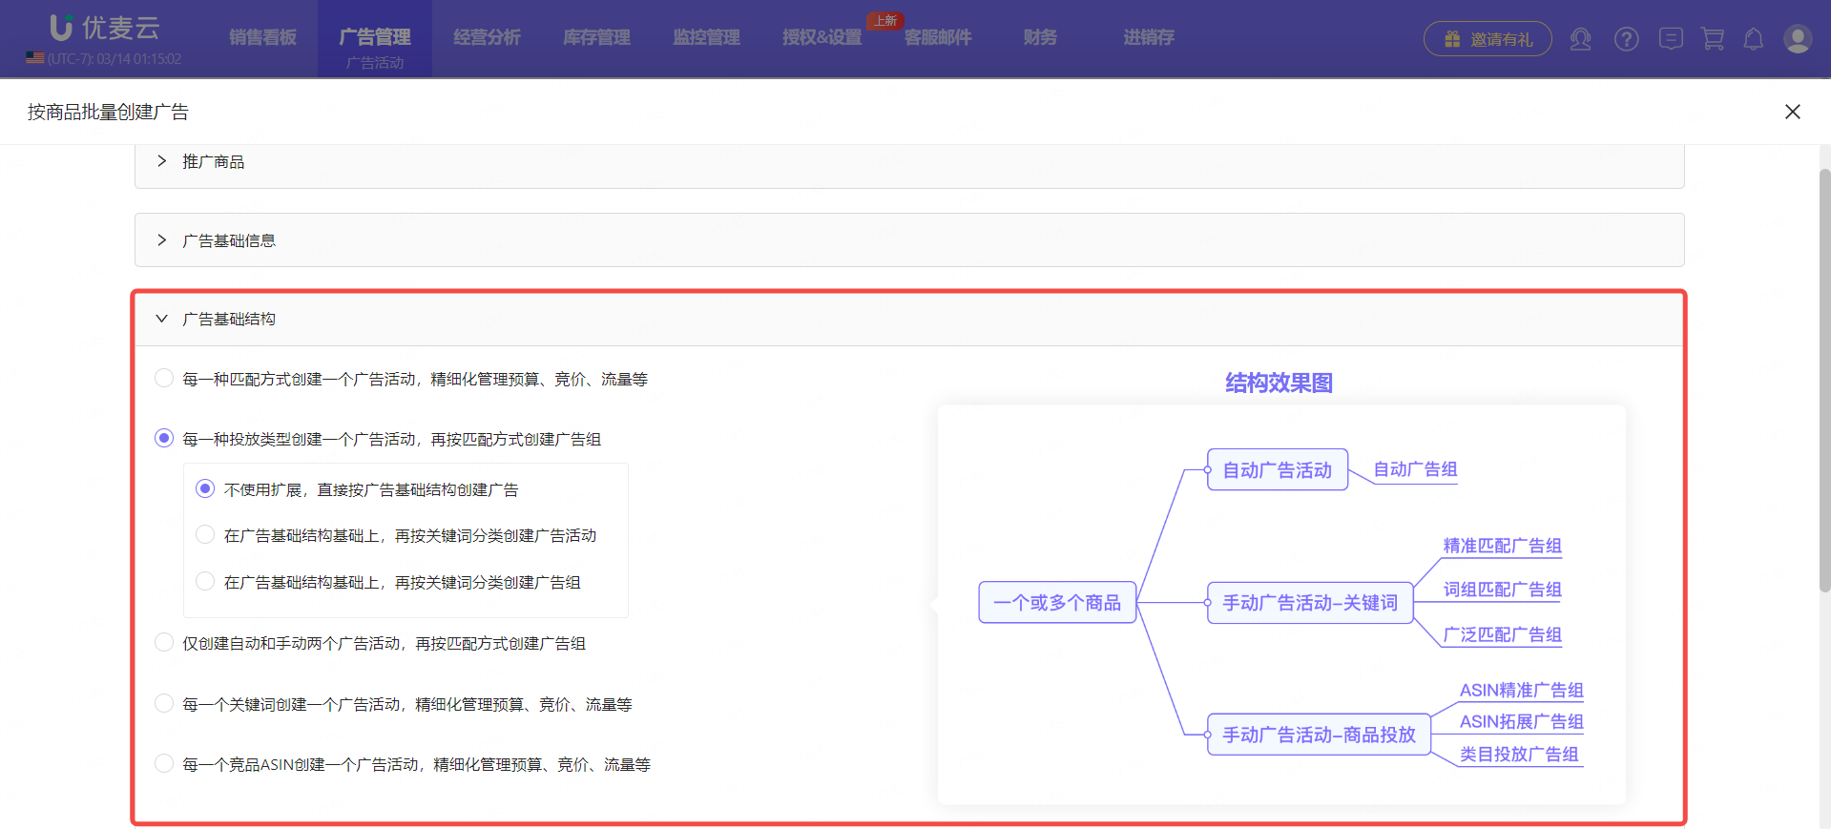1831x829 pixels.
Task: Choose 每一个竞品ASIN创建一个广告活动 radio option
Action: point(164,764)
